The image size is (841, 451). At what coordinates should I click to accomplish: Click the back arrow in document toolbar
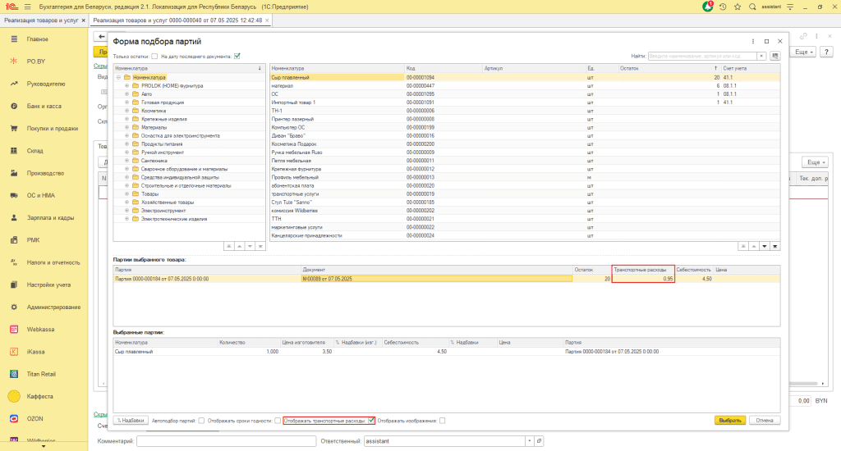click(x=101, y=36)
